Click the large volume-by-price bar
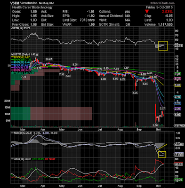Image resolution: width=185 pixels, height=188 pixels. [x=51, y=114]
